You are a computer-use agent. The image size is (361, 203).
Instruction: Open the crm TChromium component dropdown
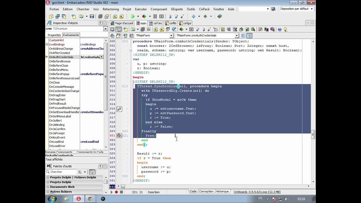(105, 29)
